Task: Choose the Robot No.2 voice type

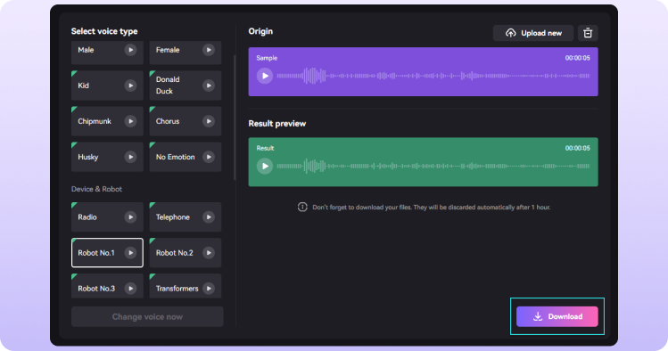Action: [186, 253]
